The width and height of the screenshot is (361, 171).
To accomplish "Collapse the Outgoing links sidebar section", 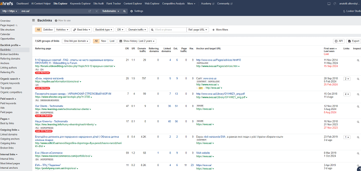I will coord(9,130).
